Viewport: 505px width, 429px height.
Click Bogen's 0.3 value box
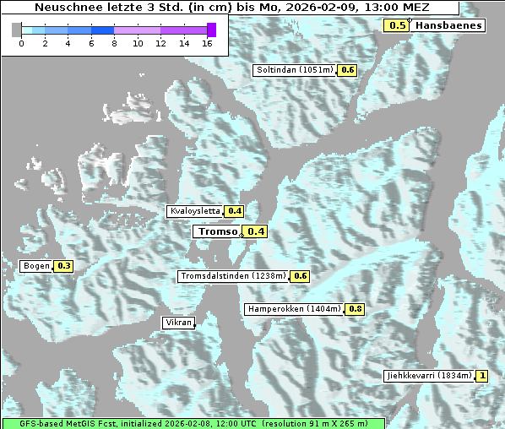tap(63, 266)
